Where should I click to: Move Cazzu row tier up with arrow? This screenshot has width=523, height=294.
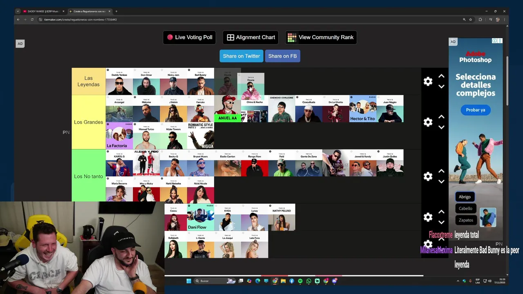pos(441,212)
